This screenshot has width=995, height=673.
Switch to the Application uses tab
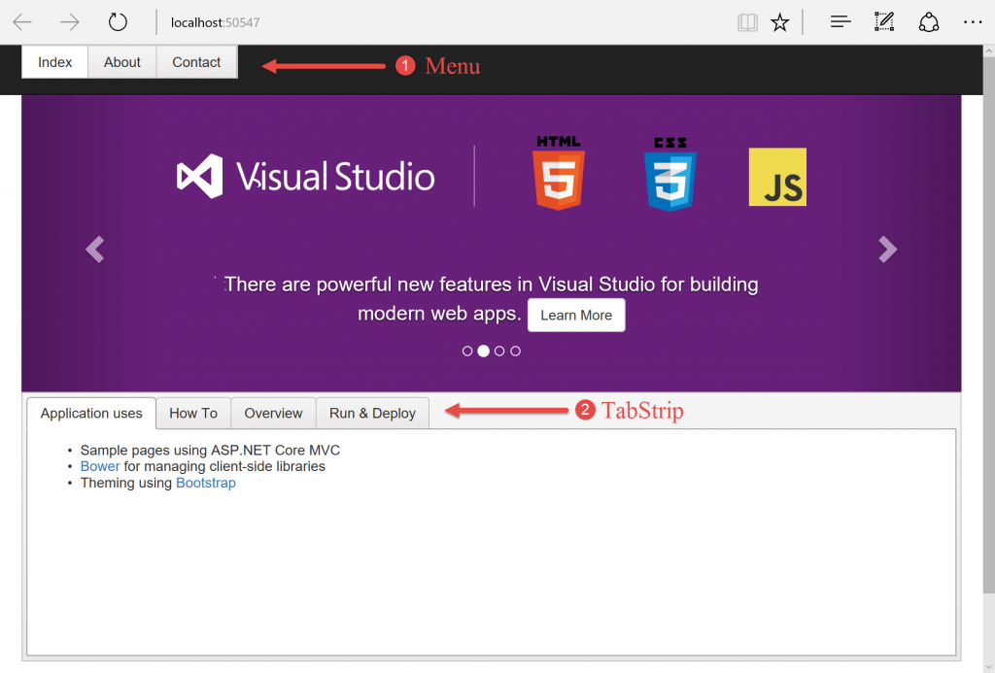(91, 414)
